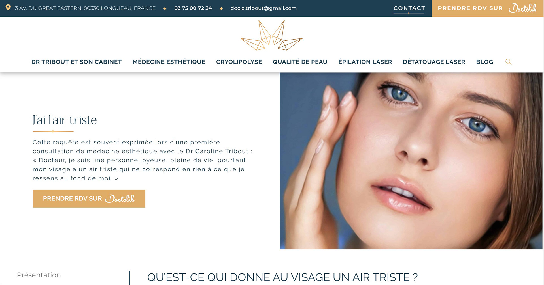
Task: Click the gold map pin location icon
Action: point(8,8)
